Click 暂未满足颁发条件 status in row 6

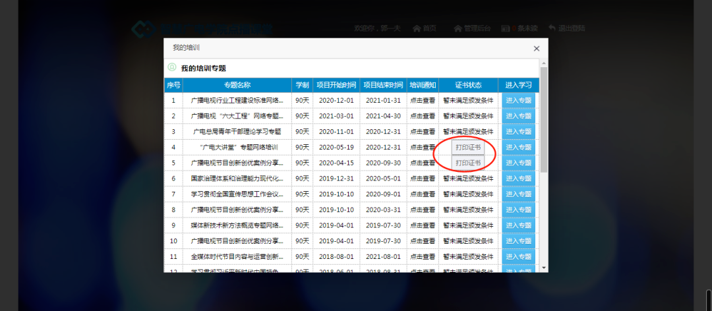click(468, 179)
